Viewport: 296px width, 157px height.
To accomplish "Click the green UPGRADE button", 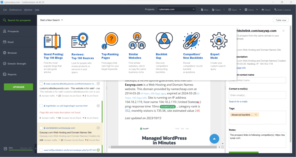I will click(18, 87).
